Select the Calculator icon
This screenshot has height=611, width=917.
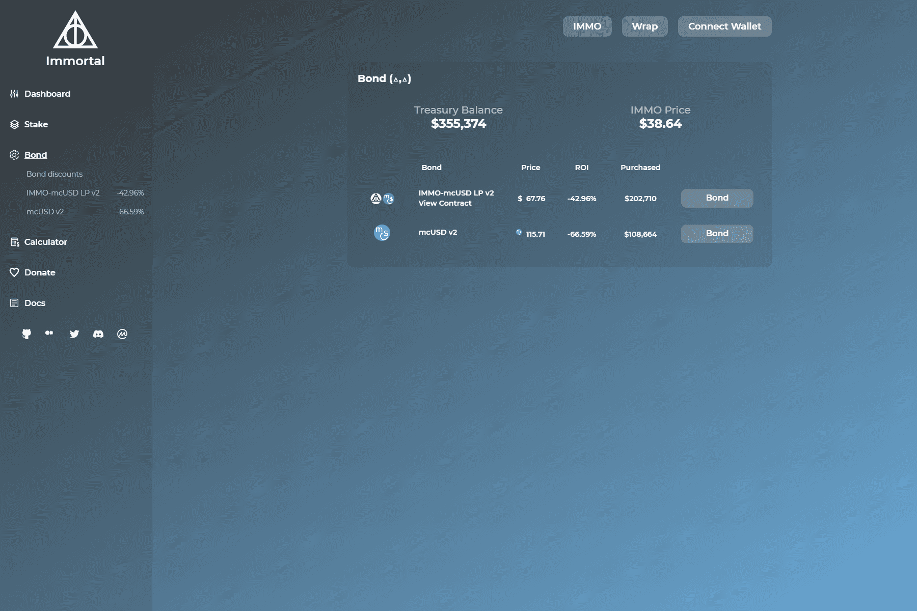(x=14, y=242)
